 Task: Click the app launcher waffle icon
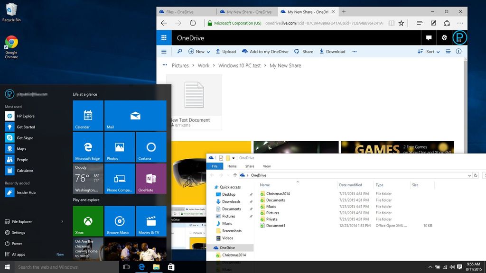pyautogui.click(x=163, y=37)
